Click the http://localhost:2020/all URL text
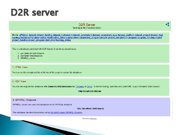 (90, 91)
